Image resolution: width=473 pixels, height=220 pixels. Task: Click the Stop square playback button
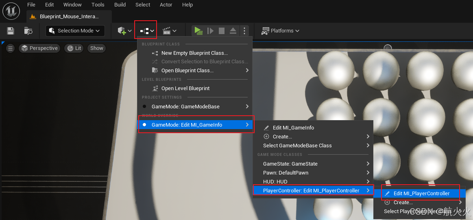point(222,31)
